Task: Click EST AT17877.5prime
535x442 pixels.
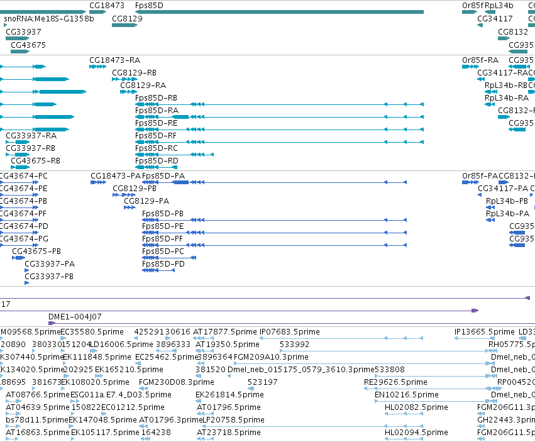Action: pos(225,332)
